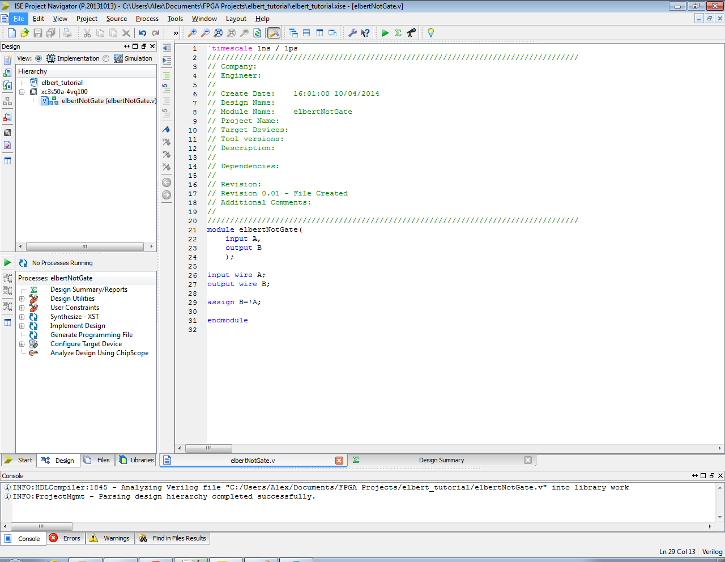Click the wrench icon in the top toolbar
The width and height of the screenshot is (725, 562).
[352, 33]
